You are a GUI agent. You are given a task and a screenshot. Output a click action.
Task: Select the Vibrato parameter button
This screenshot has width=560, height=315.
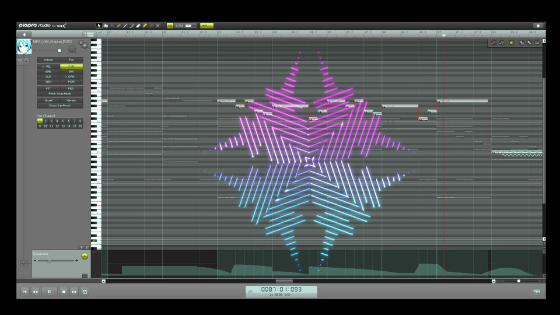[x=71, y=100]
